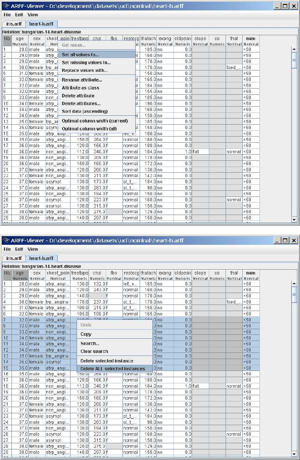300x460 pixels.
Task: Click the Weka bird icon in lower title bar
Action: pos(6,240)
